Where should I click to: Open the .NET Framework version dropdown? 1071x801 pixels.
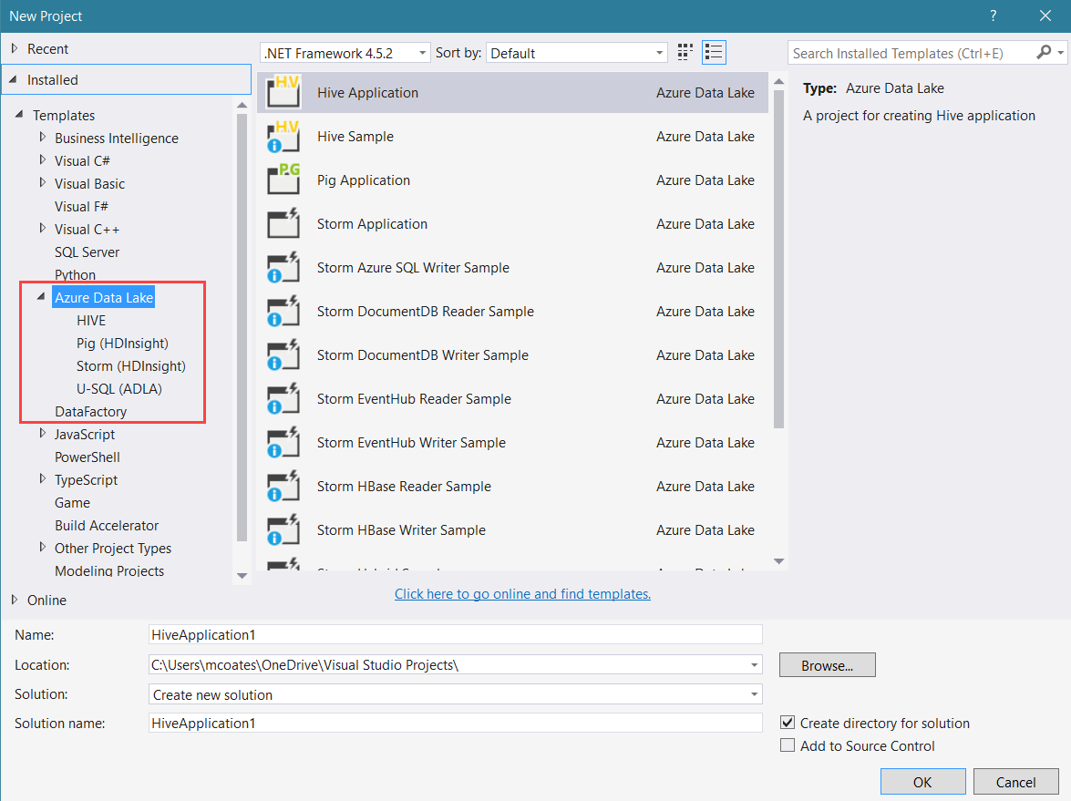(345, 53)
